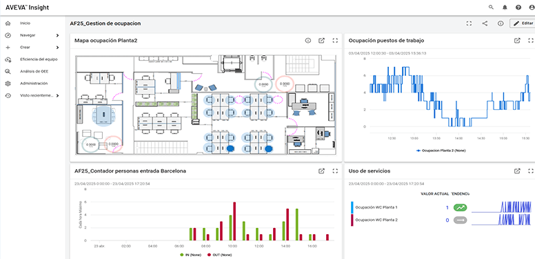Open Ocupación puestos de trabajo externally
The height and width of the screenshot is (259, 535).
tap(517, 41)
